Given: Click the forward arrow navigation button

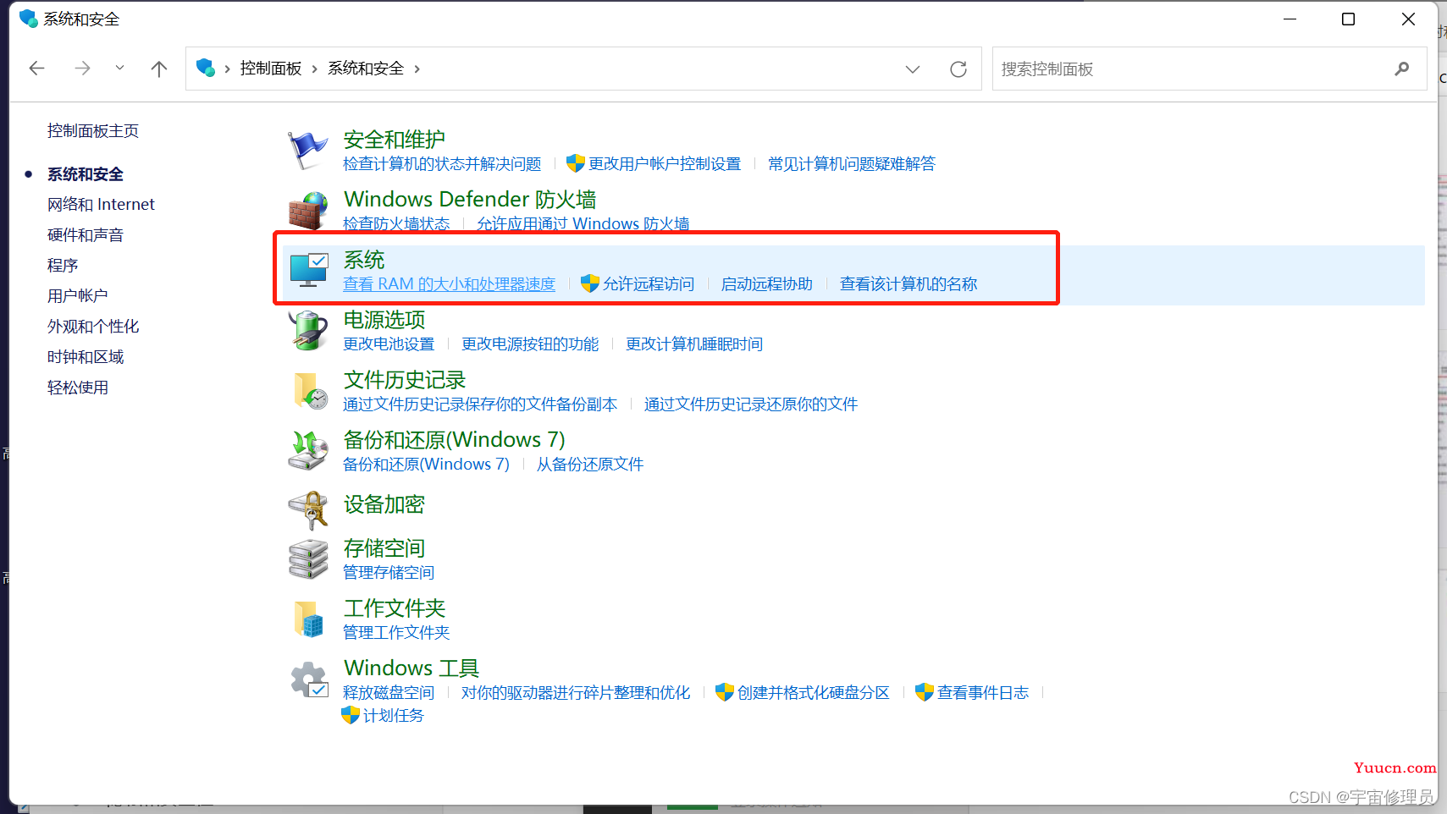Looking at the screenshot, I should coord(82,69).
